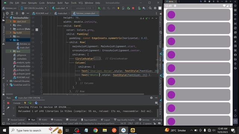Screen dimensions: 239x134
Task: Open the Problems tool window
Action: tap(57, 120)
